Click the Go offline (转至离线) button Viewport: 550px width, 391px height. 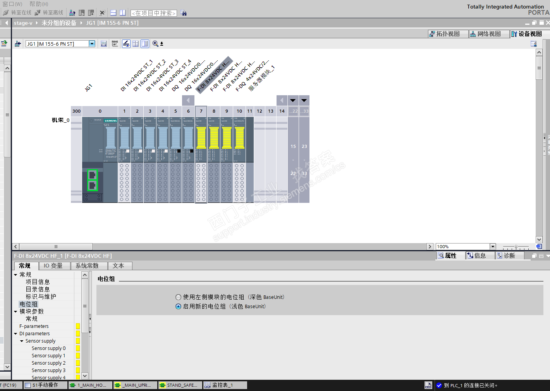(x=49, y=13)
